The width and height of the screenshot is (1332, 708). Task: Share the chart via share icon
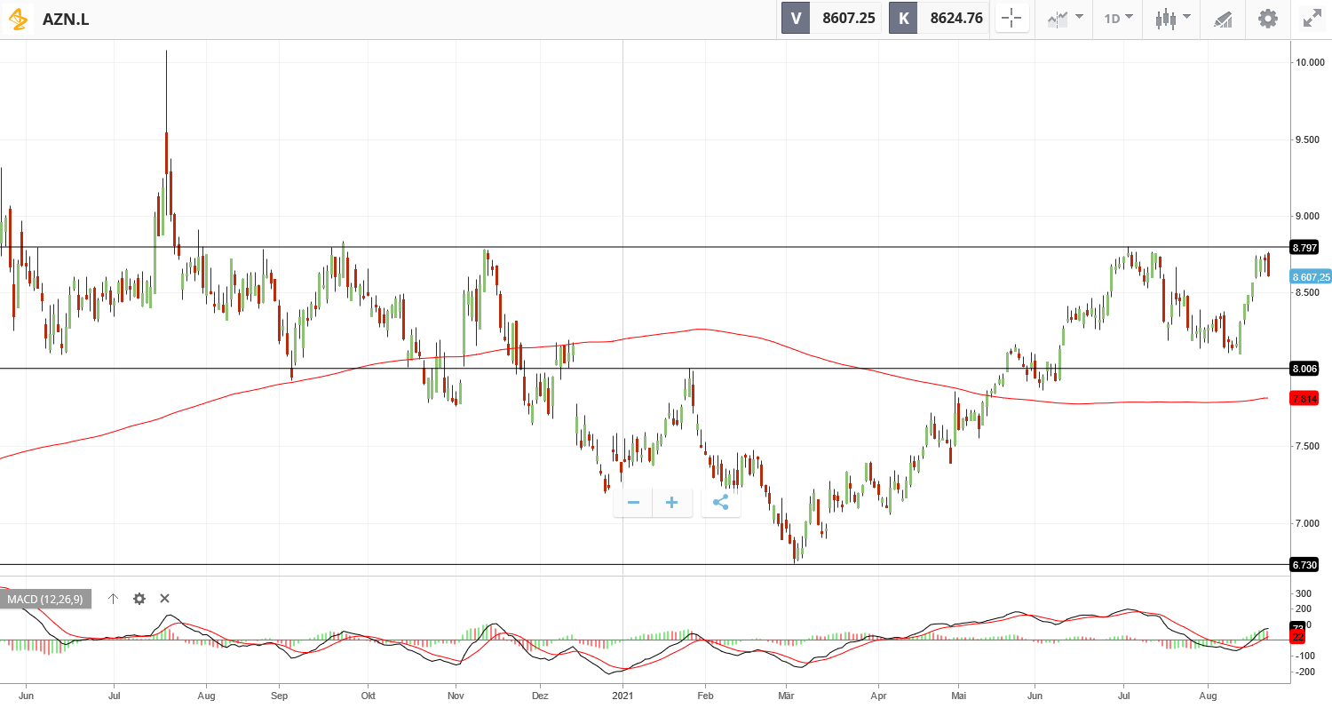coord(721,503)
